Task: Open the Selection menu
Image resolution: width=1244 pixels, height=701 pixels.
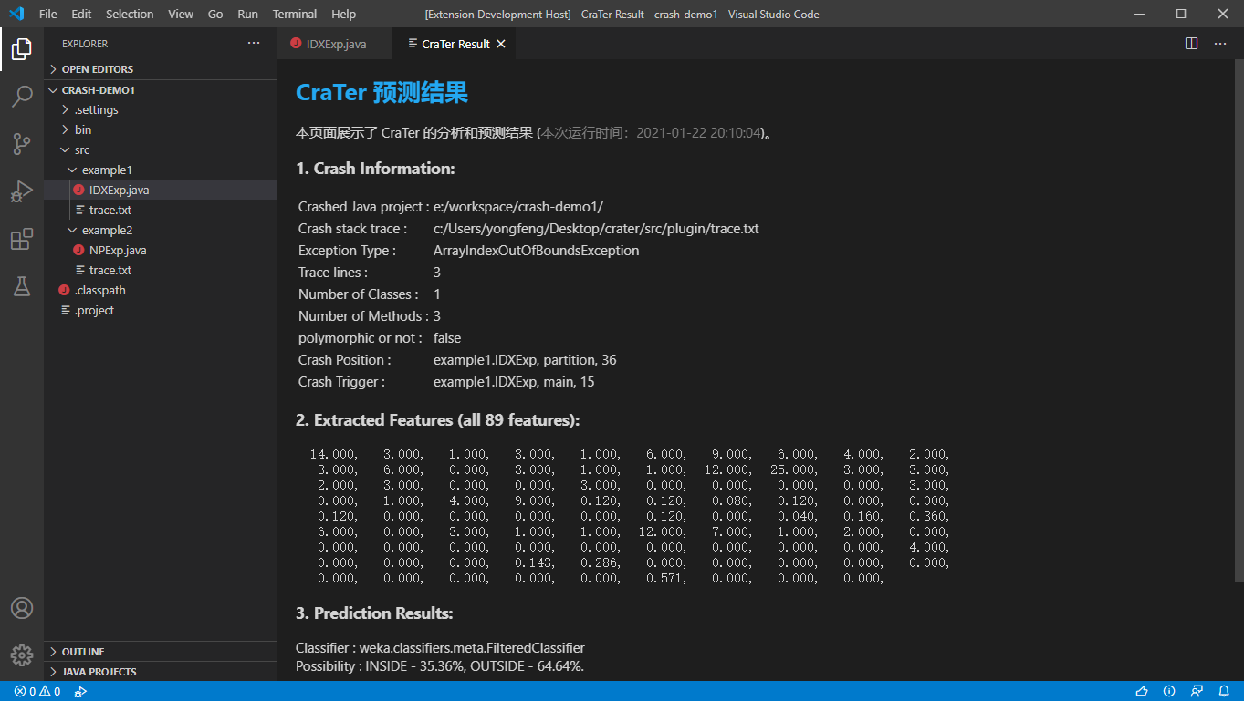Action: point(130,14)
